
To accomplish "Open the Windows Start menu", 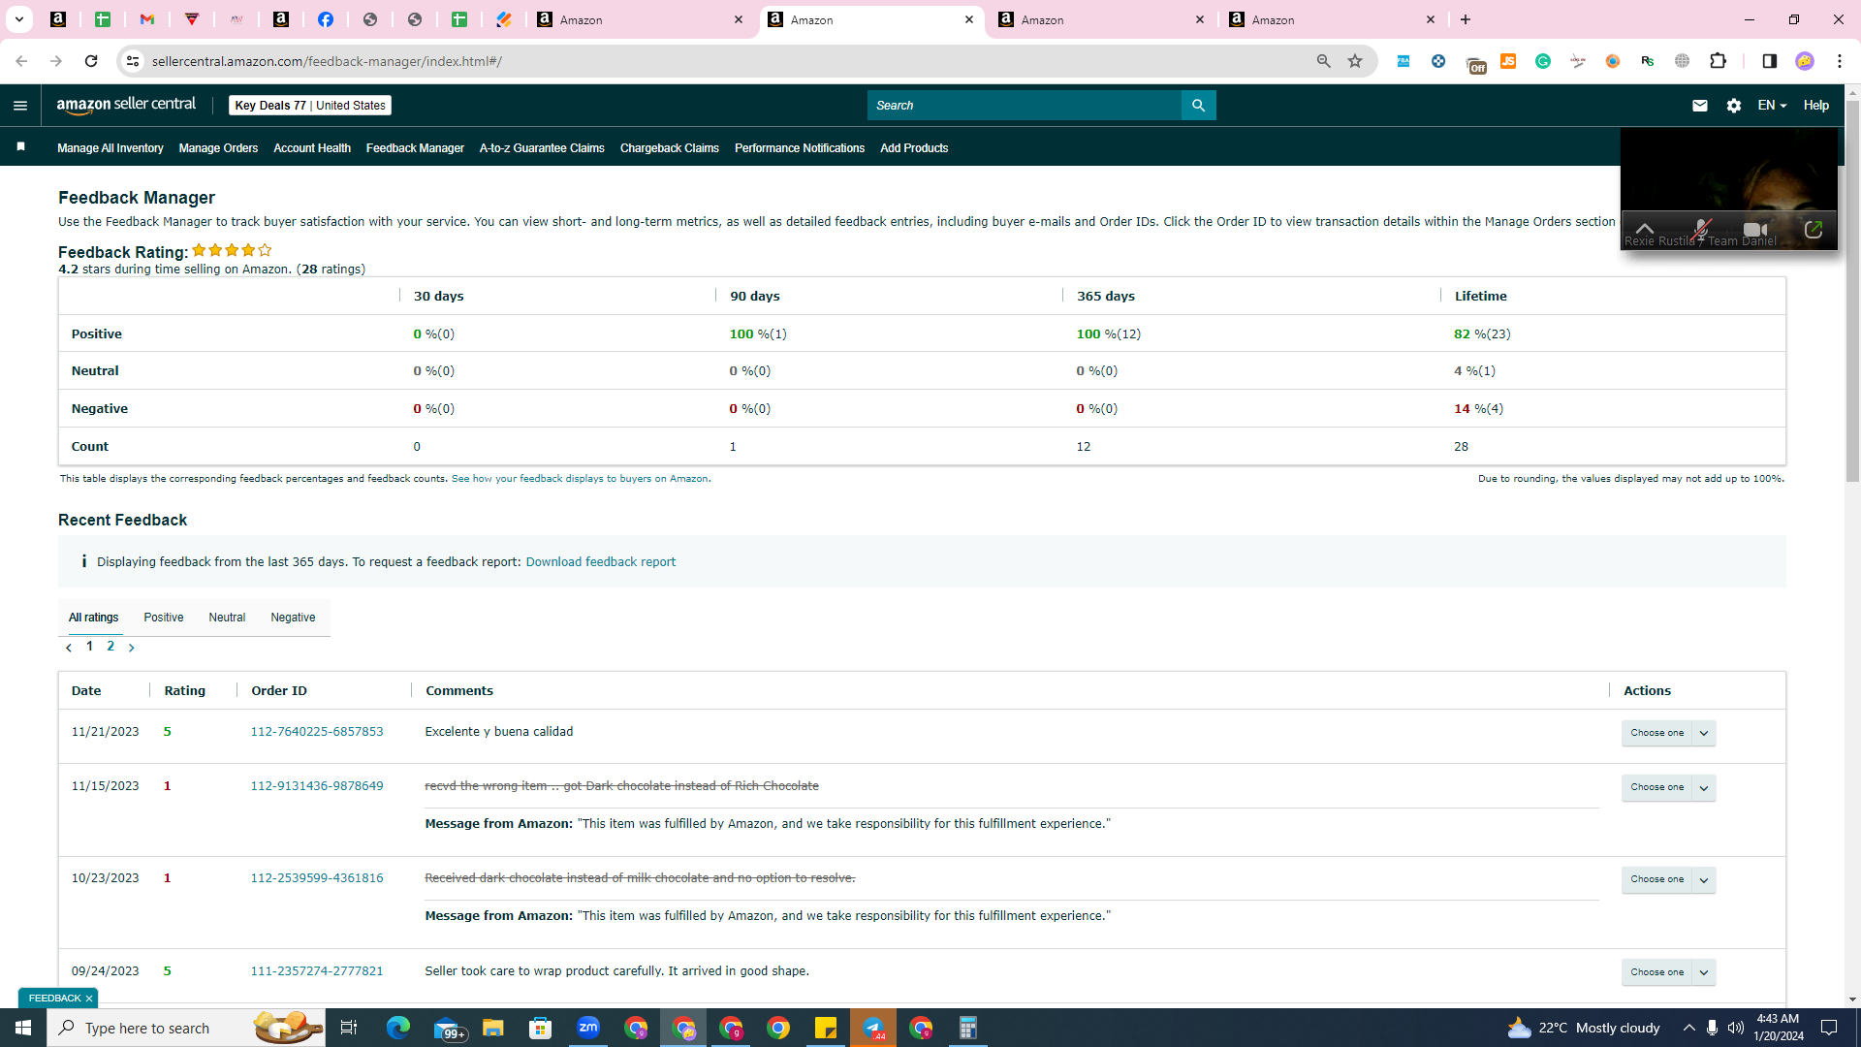I will click(x=23, y=1028).
